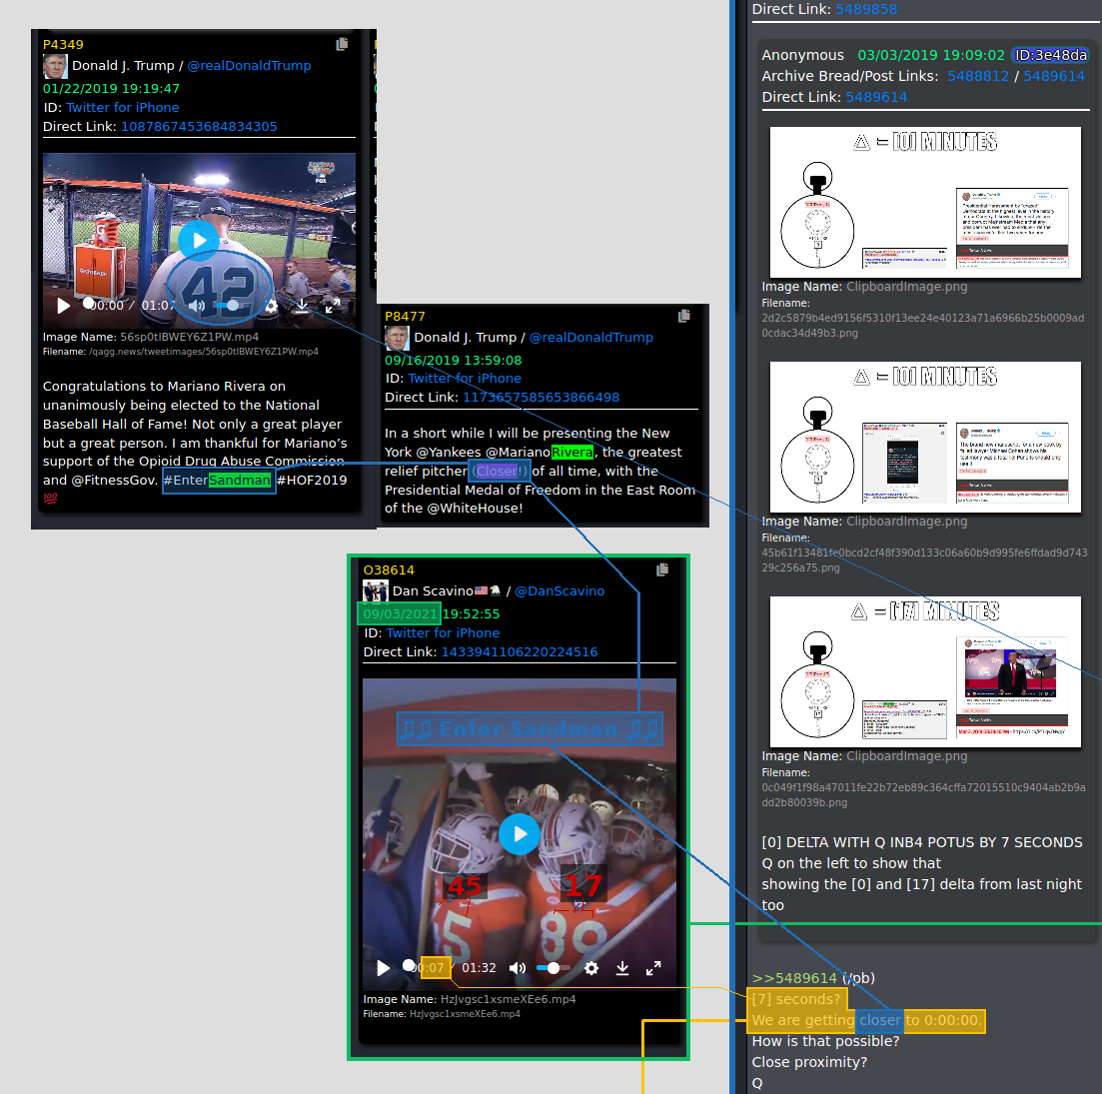Open Direct Link 5489614 under Archive links

point(875,97)
